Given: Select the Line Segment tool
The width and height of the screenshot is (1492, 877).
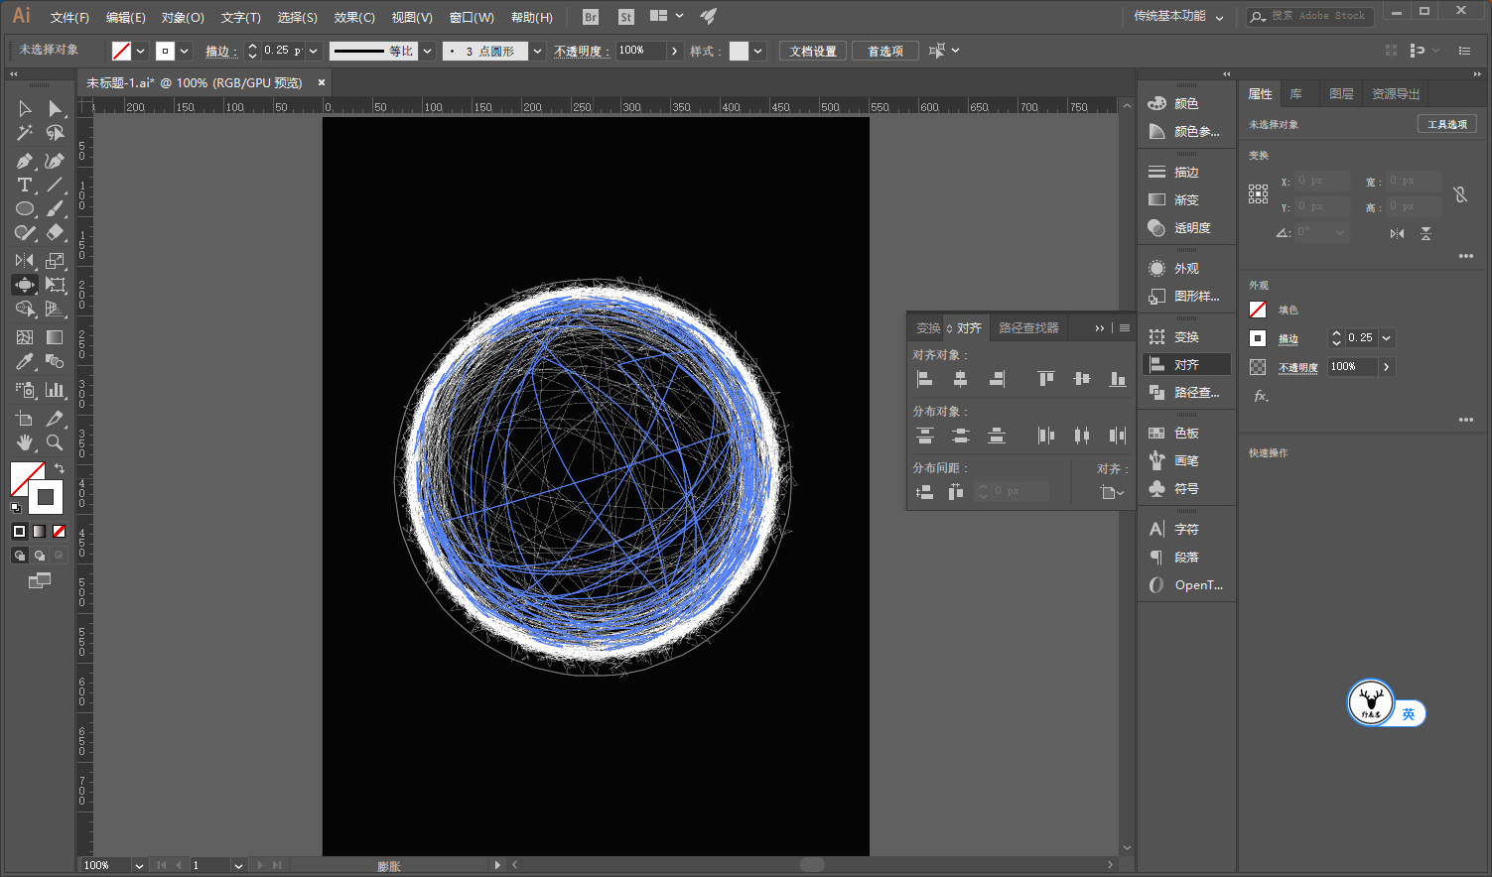Looking at the screenshot, I should point(55,185).
